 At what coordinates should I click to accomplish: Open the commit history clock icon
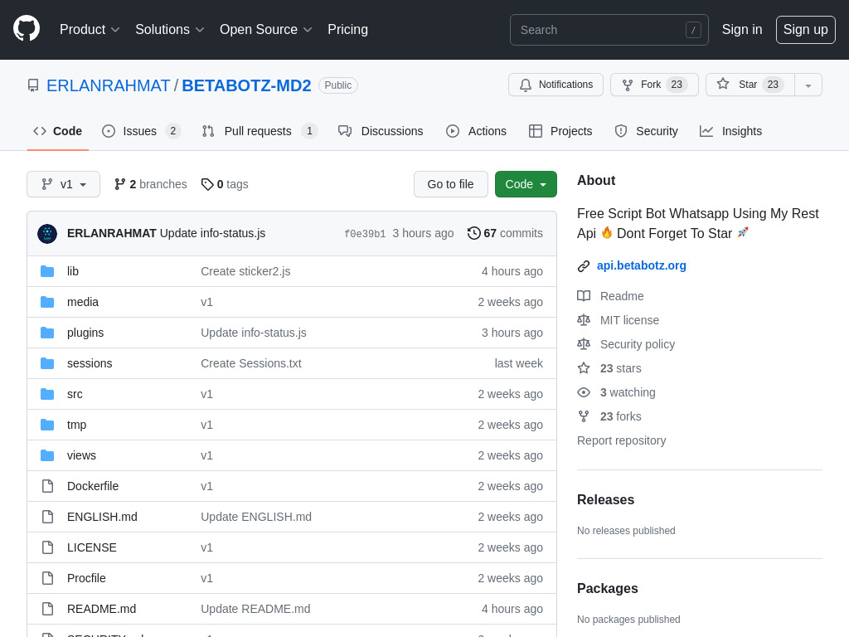point(474,233)
